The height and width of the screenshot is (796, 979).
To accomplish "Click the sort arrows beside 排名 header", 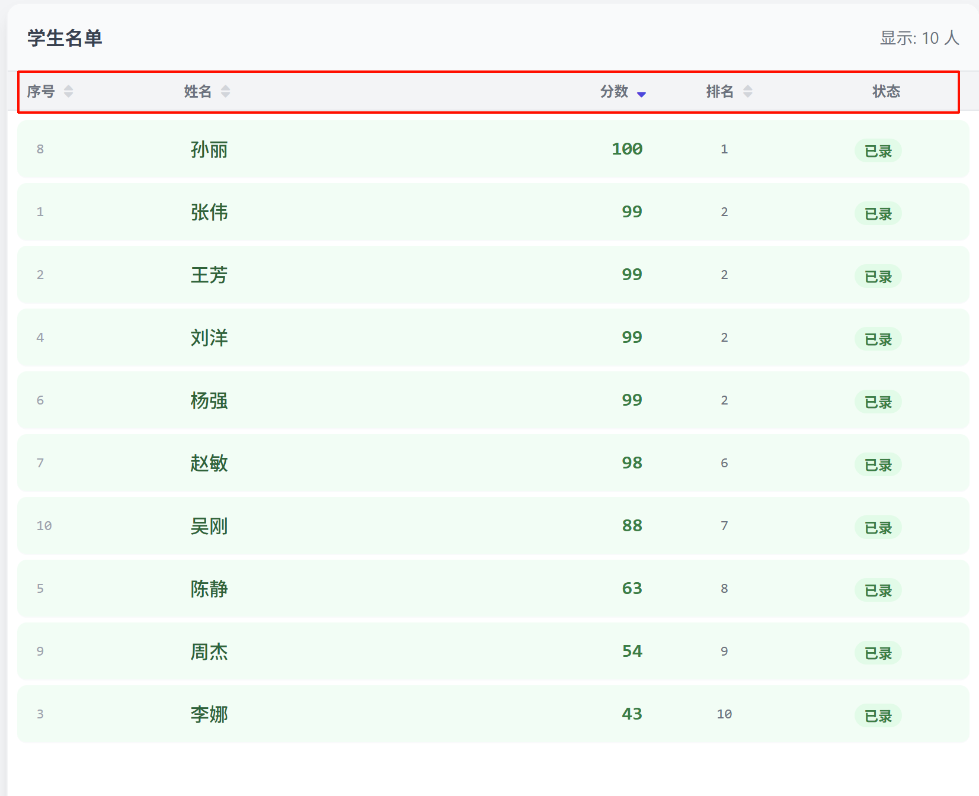I will (748, 91).
